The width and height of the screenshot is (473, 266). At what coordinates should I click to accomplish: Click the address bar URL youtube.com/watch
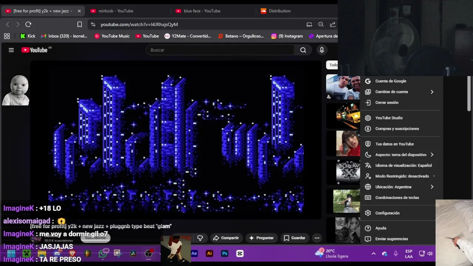[139, 24]
